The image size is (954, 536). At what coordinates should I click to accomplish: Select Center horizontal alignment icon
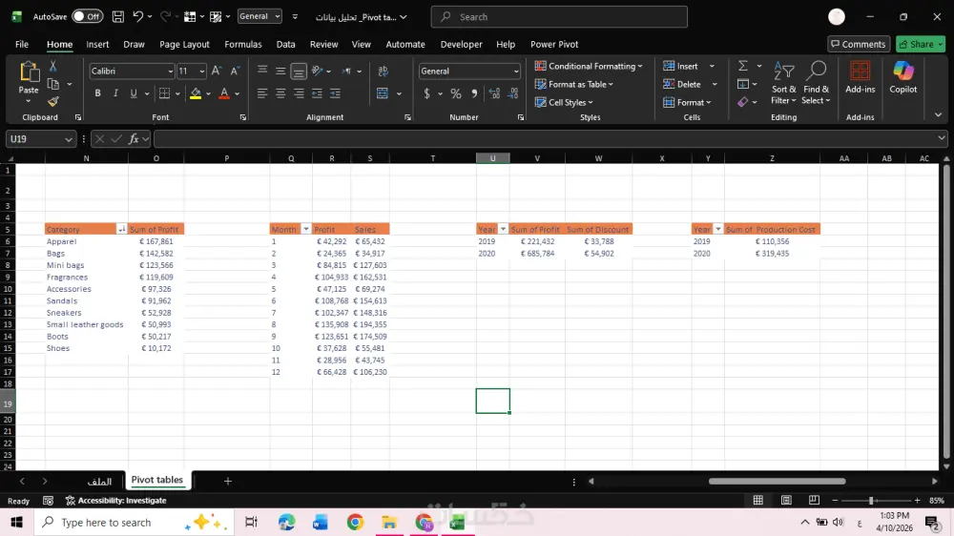280,93
